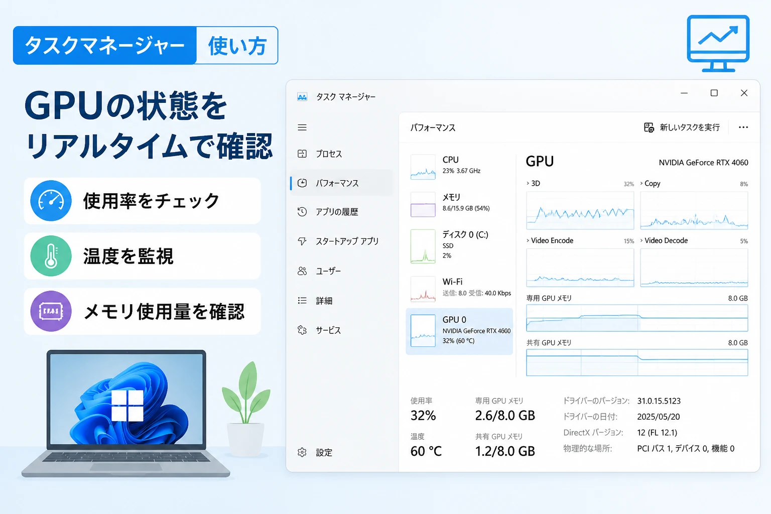Open the Copy graph selector chevron
Viewport: 771px width, 514px height.
(x=641, y=183)
